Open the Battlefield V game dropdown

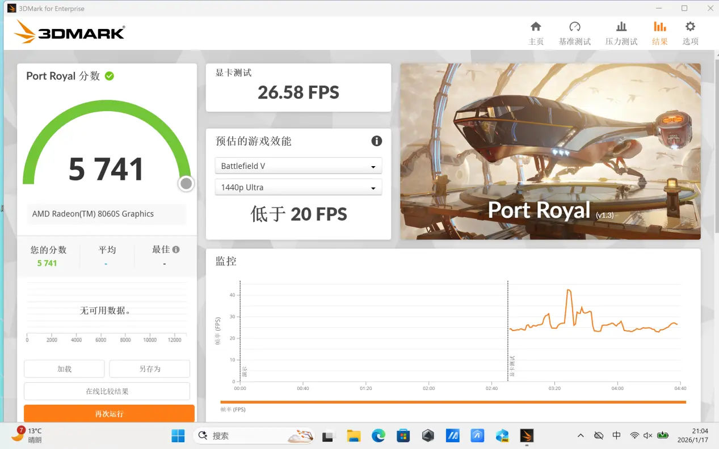pos(298,166)
